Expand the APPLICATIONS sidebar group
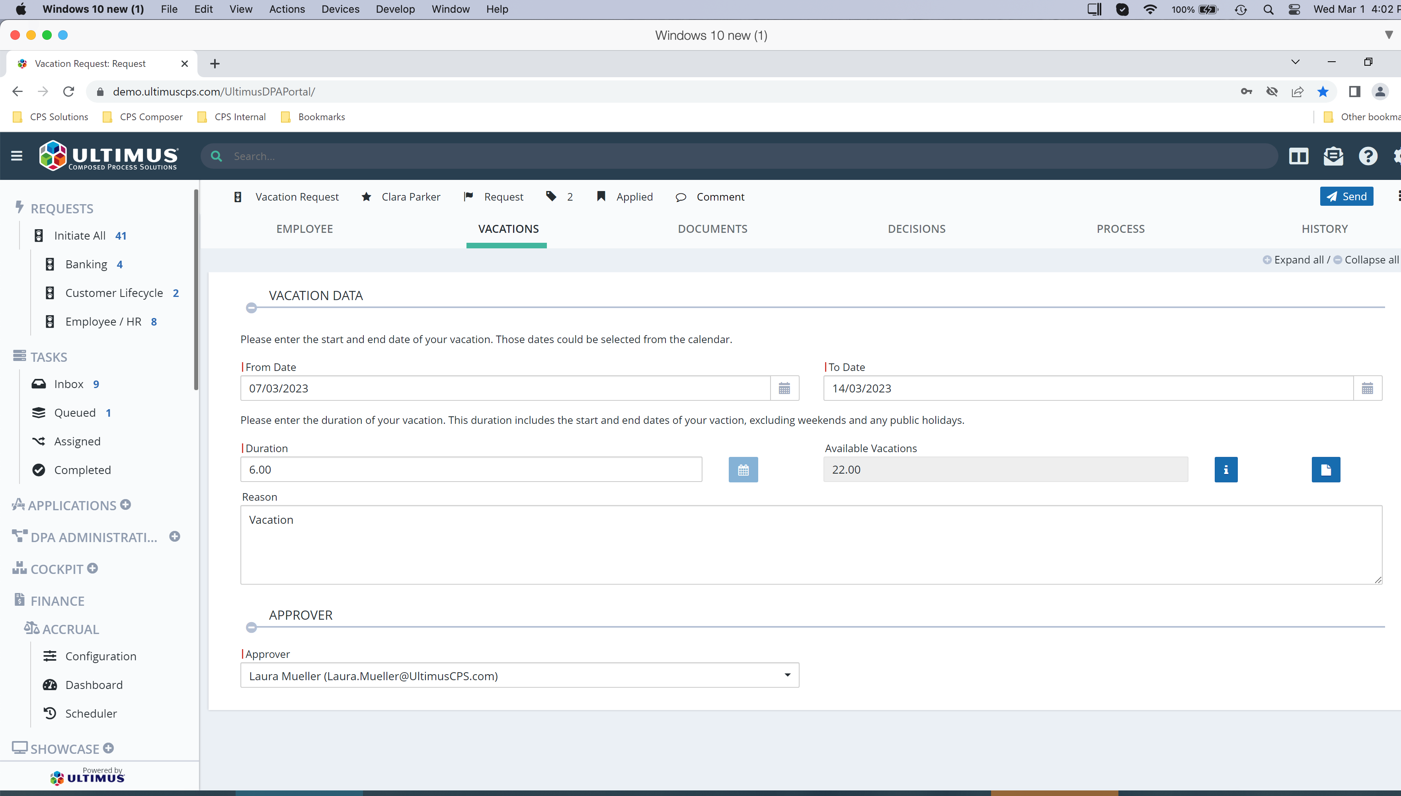Viewport: 1401px width, 796px height. [x=126, y=505]
